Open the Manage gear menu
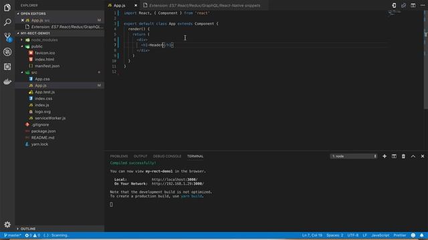Image resolution: width=428 pixels, height=240 pixels. (x=7, y=225)
